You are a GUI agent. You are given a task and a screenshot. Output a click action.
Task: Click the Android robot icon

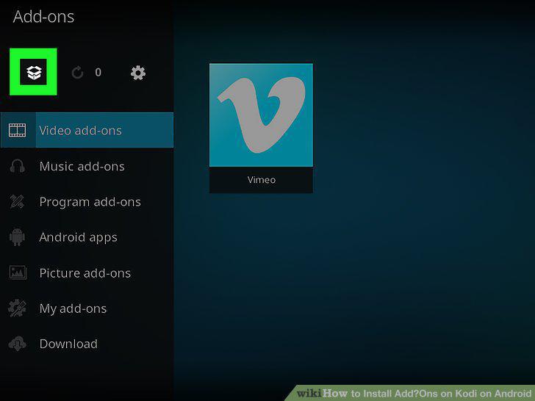(17, 237)
